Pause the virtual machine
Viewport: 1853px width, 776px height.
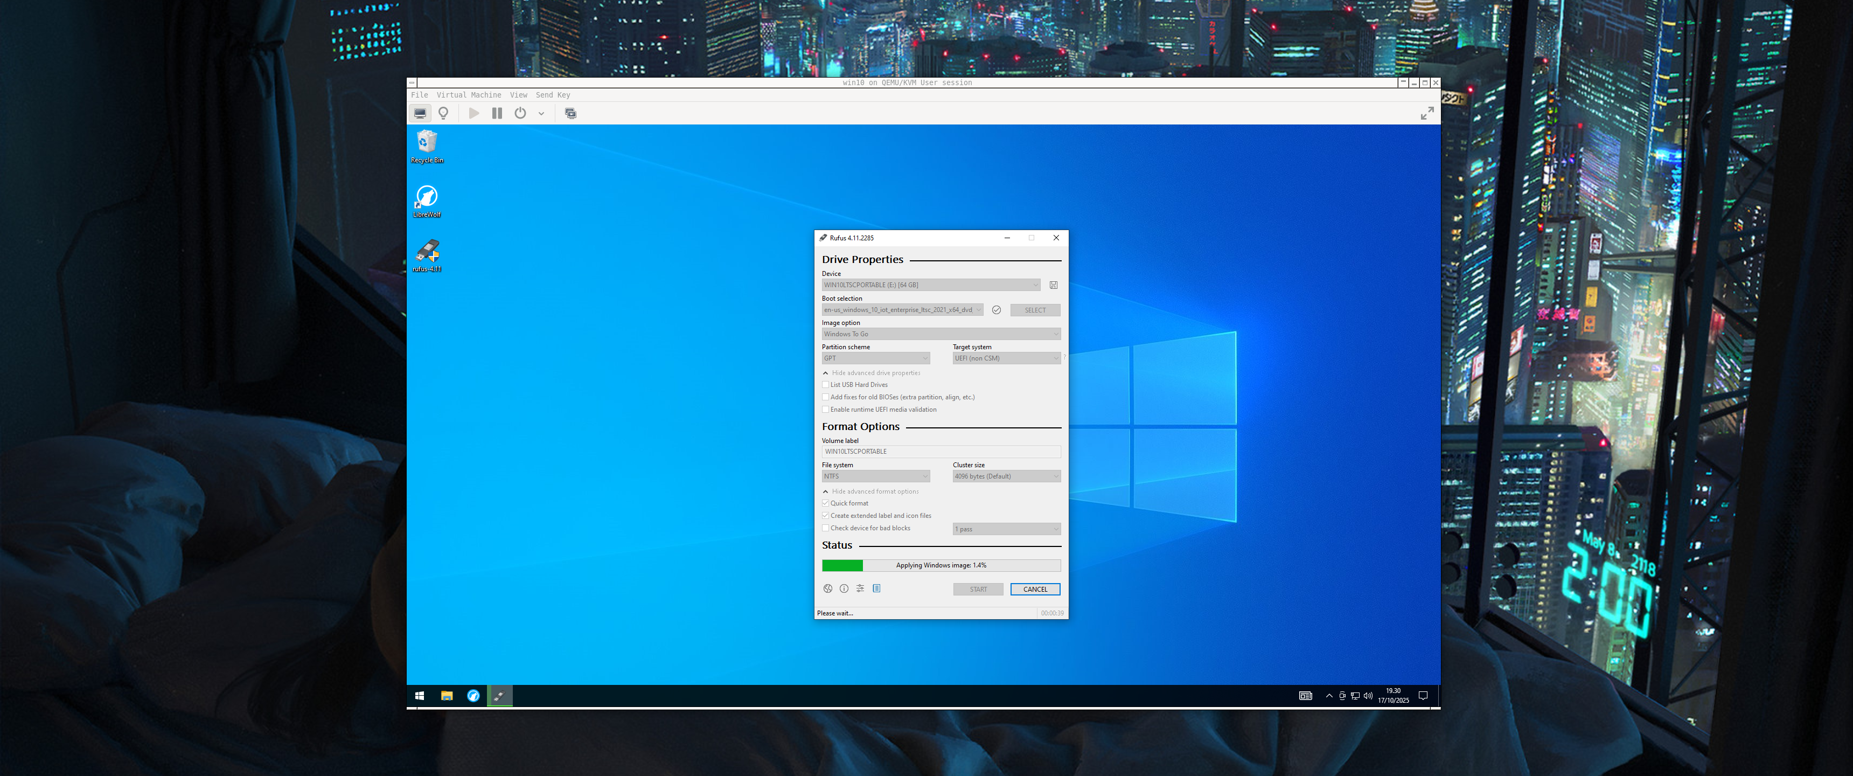pos(496,113)
